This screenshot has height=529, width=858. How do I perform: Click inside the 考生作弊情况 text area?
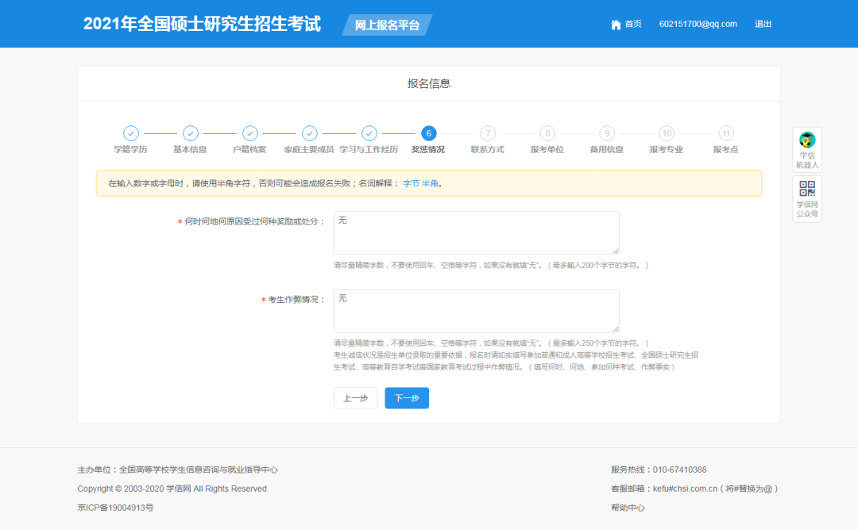477,309
